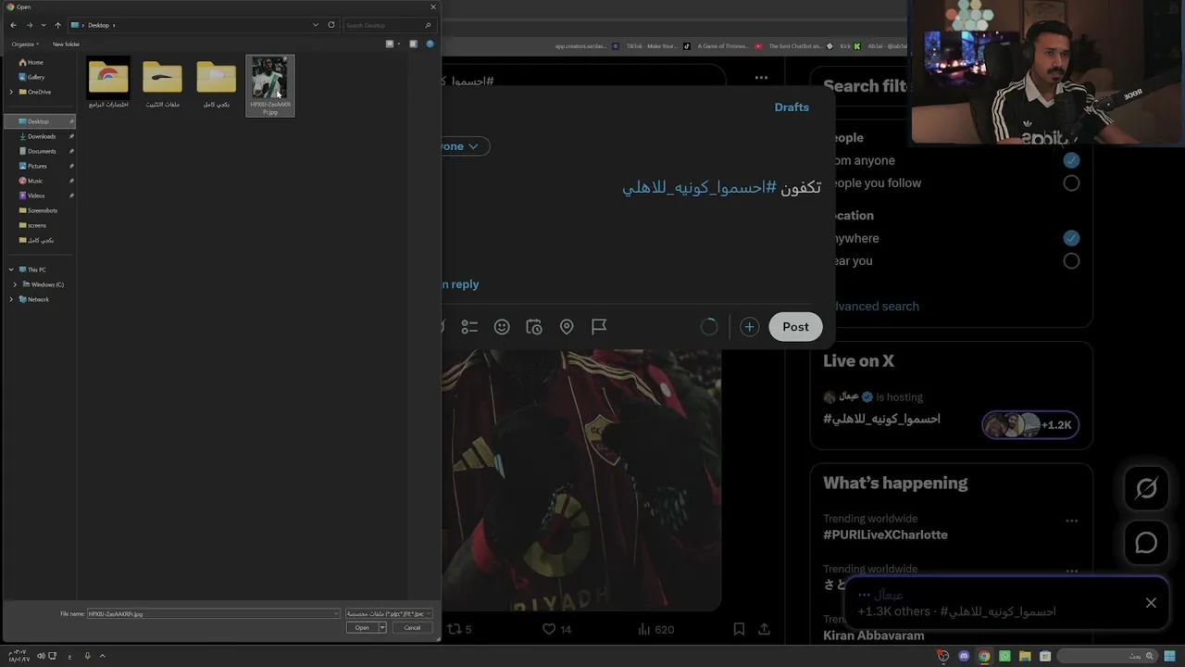Screen dimensions: 1185x667
Task: Like the tweet showing 14 likes
Action: coord(556,629)
